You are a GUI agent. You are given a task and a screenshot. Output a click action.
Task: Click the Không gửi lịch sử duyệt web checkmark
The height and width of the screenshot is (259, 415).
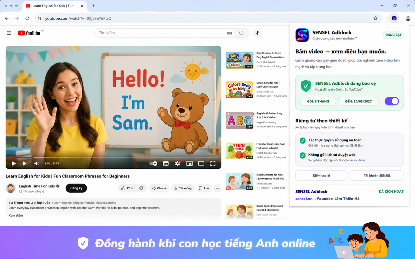pyautogui.click(x=302, y=155)
